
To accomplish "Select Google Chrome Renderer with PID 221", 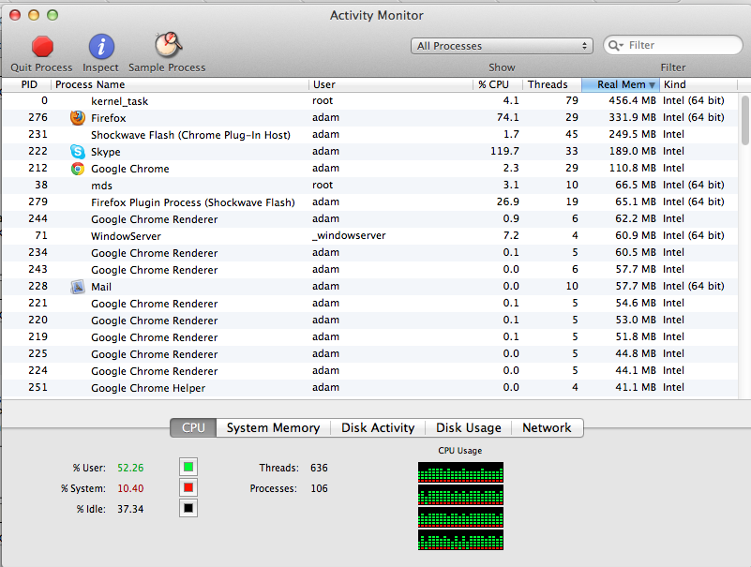I will 369,303.
